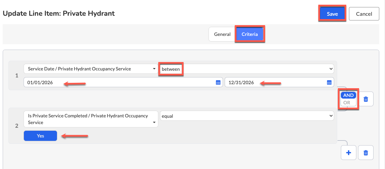Switch to the Criteria tab
The width and height of the screenshot is (385, 169).
pyautogui.click(x=250, y=34)
